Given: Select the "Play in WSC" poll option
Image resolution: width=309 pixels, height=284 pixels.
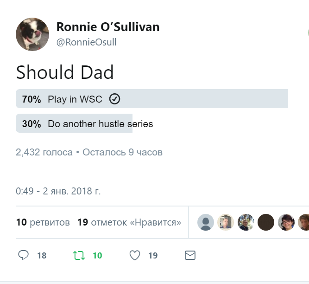Looking at the screenshot, I should click(x=75, y=99).
